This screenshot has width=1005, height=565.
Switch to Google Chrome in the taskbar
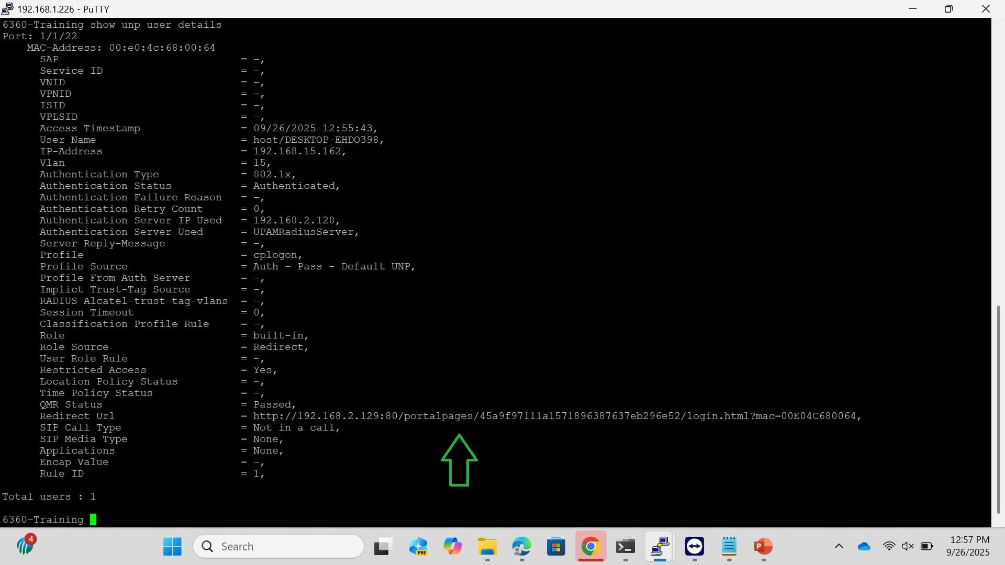point(590,547)
